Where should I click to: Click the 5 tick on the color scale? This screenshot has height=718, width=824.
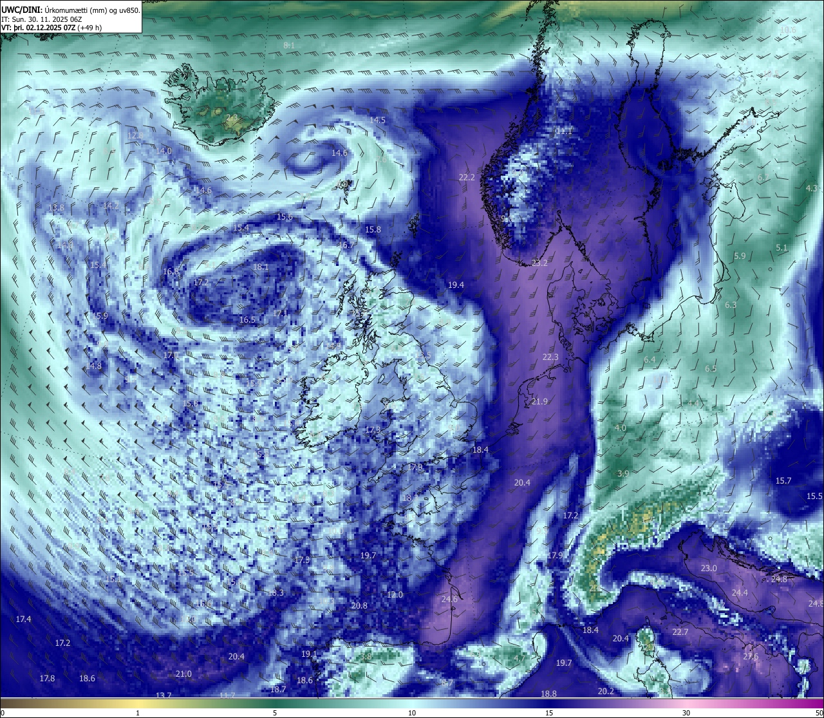tap(275, 713)
